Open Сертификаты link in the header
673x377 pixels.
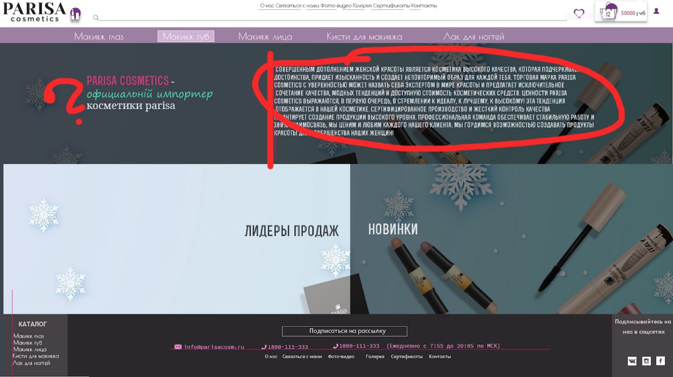(391, 6)
